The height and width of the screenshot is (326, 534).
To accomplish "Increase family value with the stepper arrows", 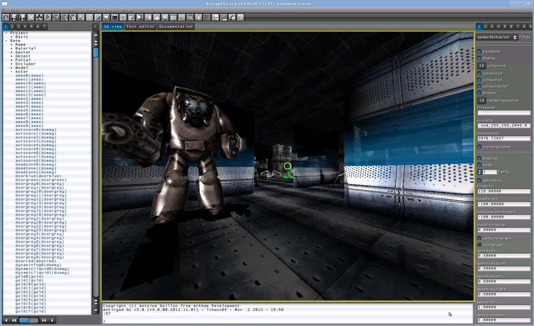I will 479,171.
